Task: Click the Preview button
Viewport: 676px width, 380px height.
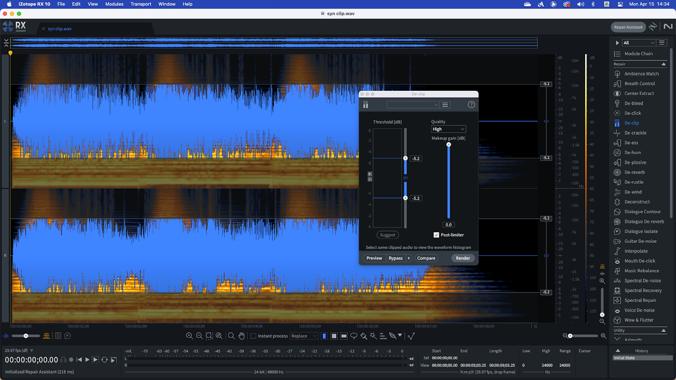Action: (374, 258)
